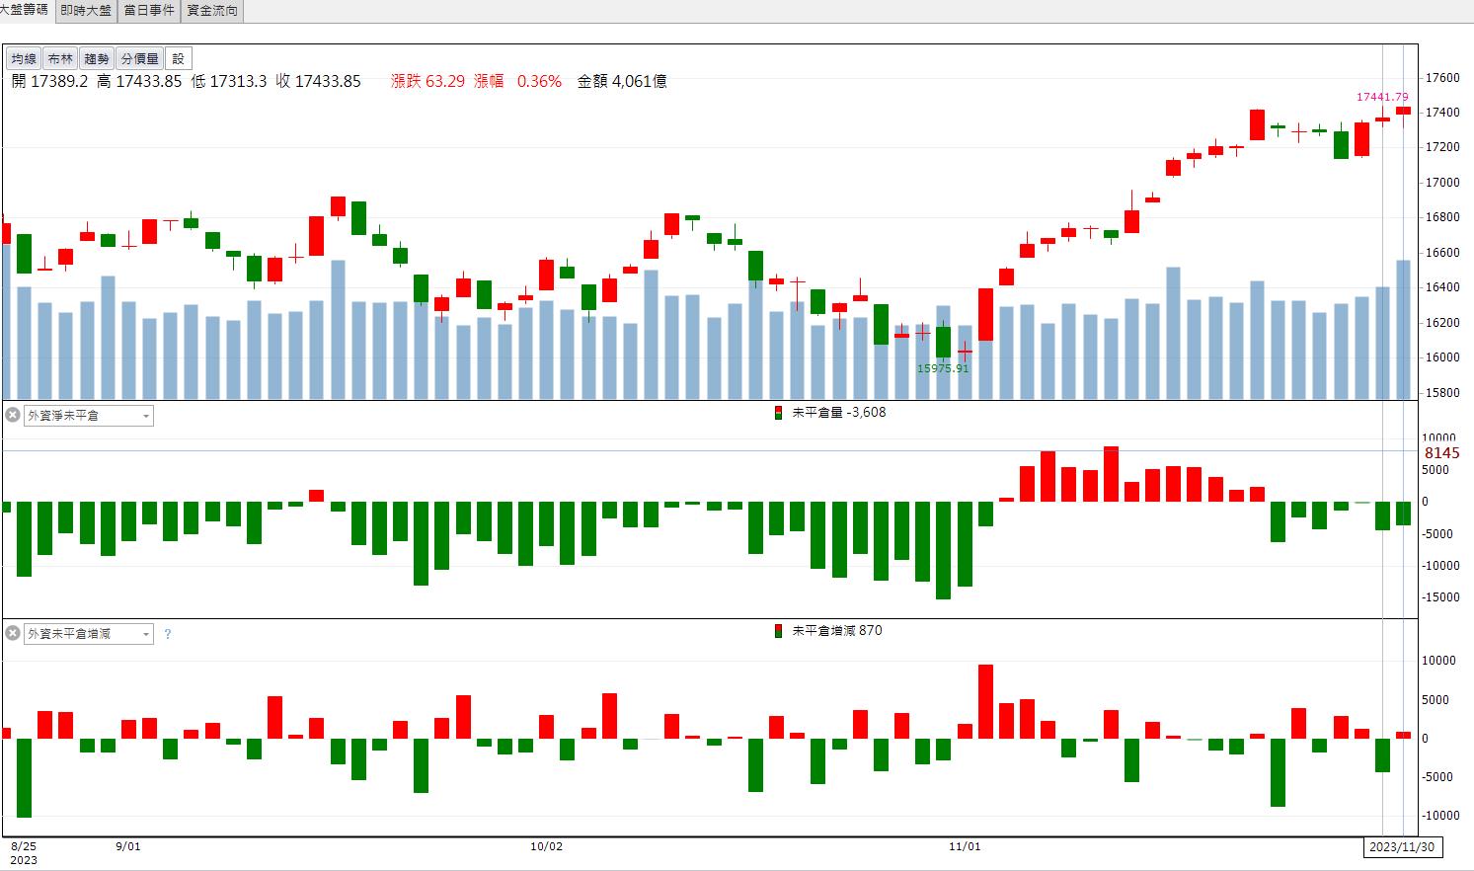
Task: Switch to the 大盤籌碼 tab
Action: (x=25, y=10)
